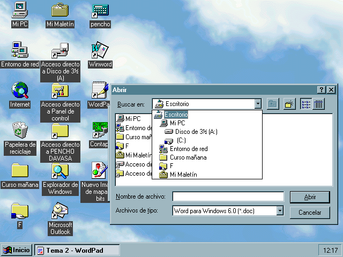Click the help question mark button in Abrir
The height and width of the screenshot is (257, 343).
pos(322,89)
